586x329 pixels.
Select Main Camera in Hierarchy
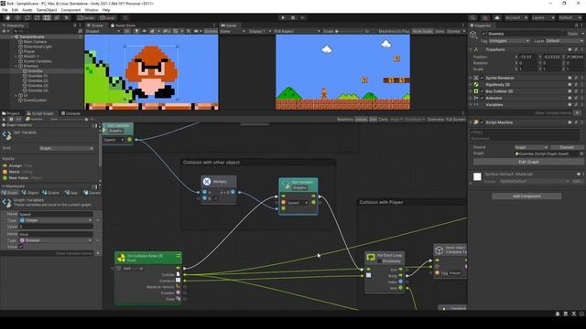pyautogui.click(x=35, y=42)
